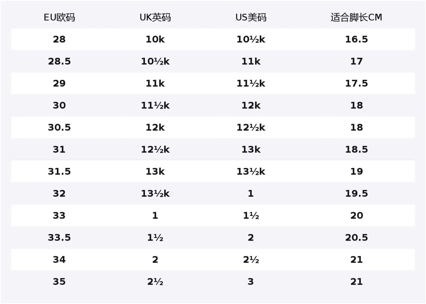Select EU size 30.5 cell

[x=59, y=127]
